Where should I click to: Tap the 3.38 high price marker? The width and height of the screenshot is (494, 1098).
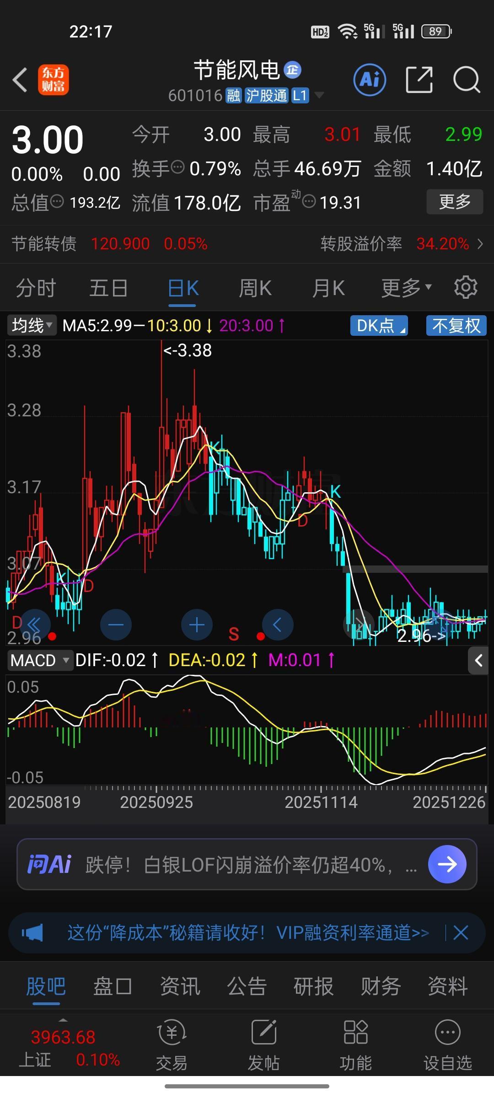pos(188,350)
